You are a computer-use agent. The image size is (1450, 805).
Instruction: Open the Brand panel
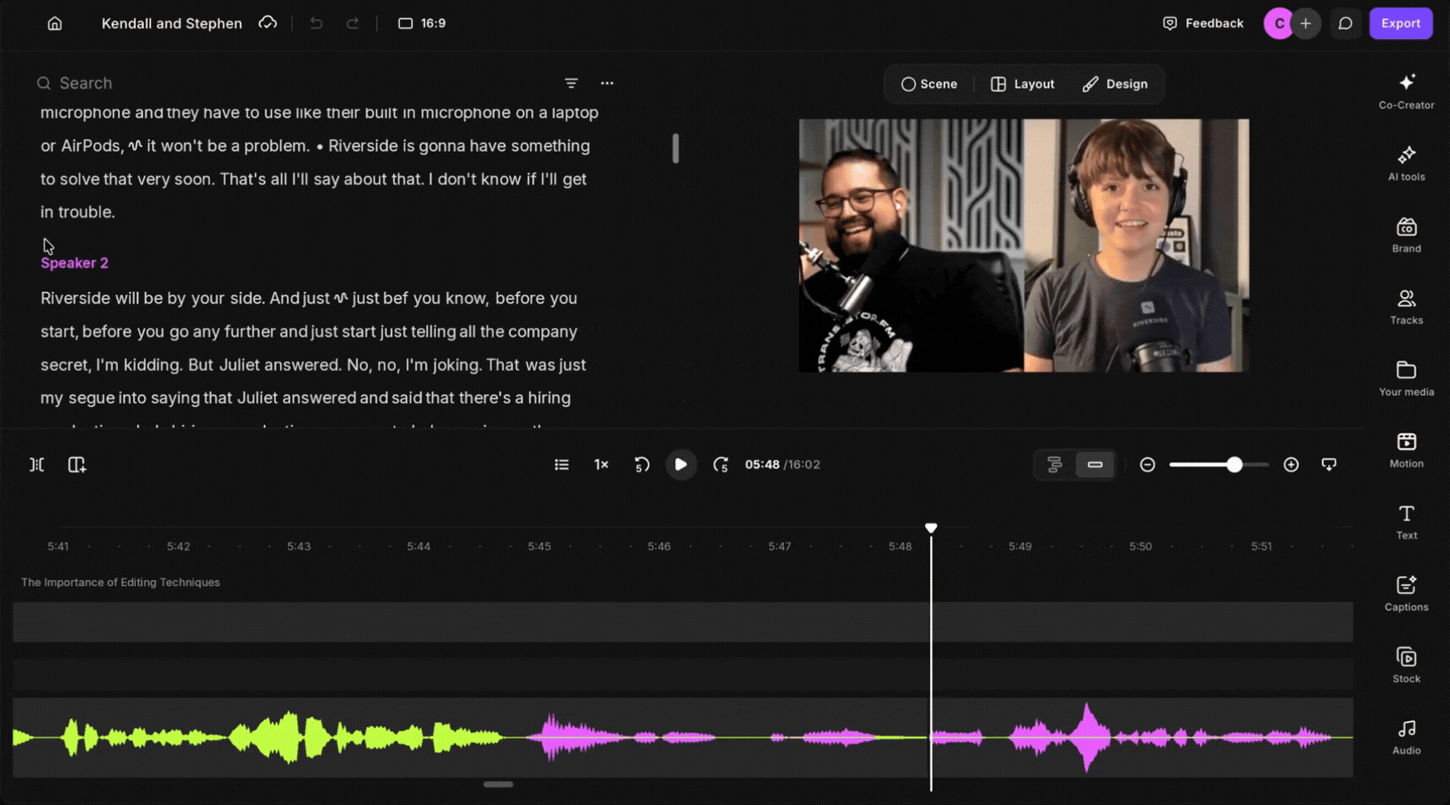pyautogui.click(x=1406, y=235)
